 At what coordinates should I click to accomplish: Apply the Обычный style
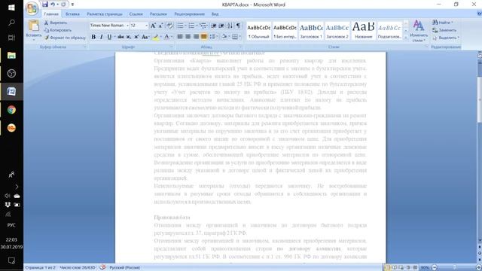[258, 30]
